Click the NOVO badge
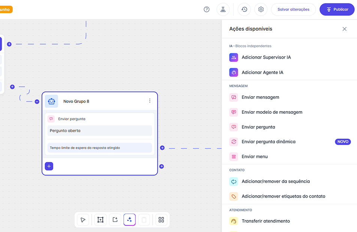Screen dimensions: 357x232 pyautogui.click(x=343, y=141)
